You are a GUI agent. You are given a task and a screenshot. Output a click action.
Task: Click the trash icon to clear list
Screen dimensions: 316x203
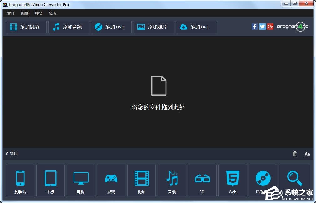[294, 154]
